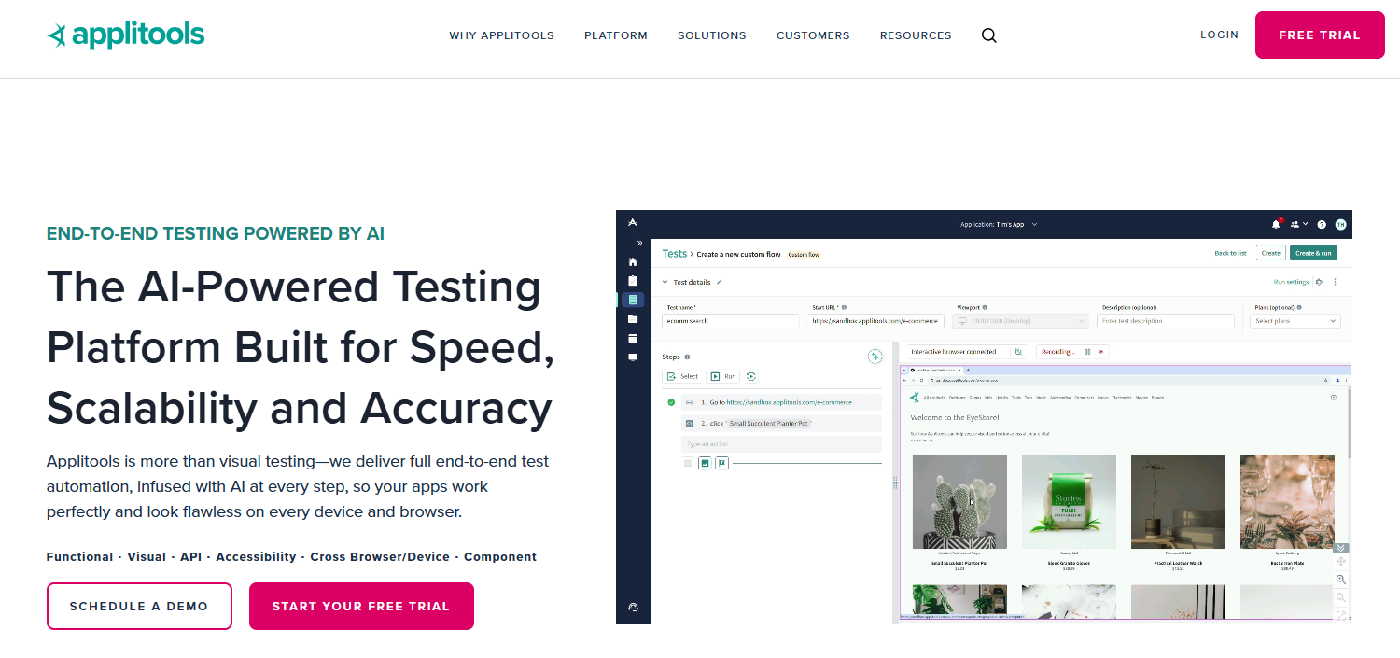Screen dimensions: 1400x658
Task: Pause the Recording session
Action: coord(1088,351)
